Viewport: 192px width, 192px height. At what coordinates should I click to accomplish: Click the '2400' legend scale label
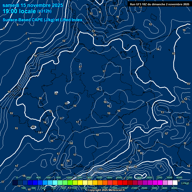[x=139, y=177]
